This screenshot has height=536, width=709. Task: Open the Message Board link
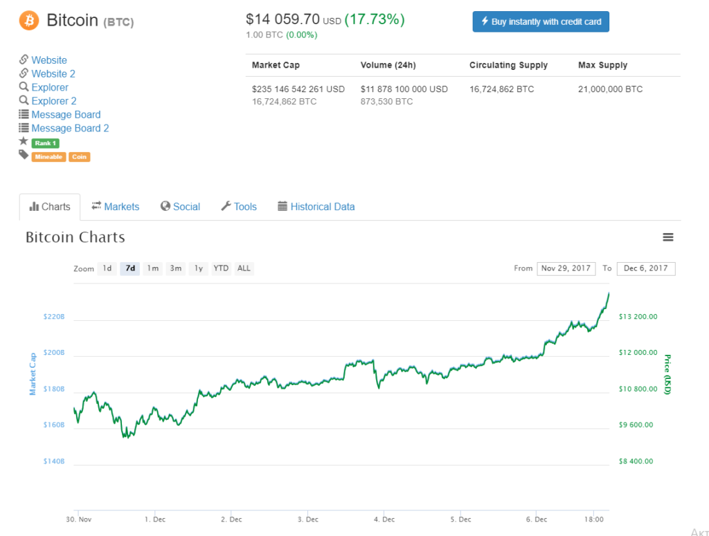pos(66,115)
